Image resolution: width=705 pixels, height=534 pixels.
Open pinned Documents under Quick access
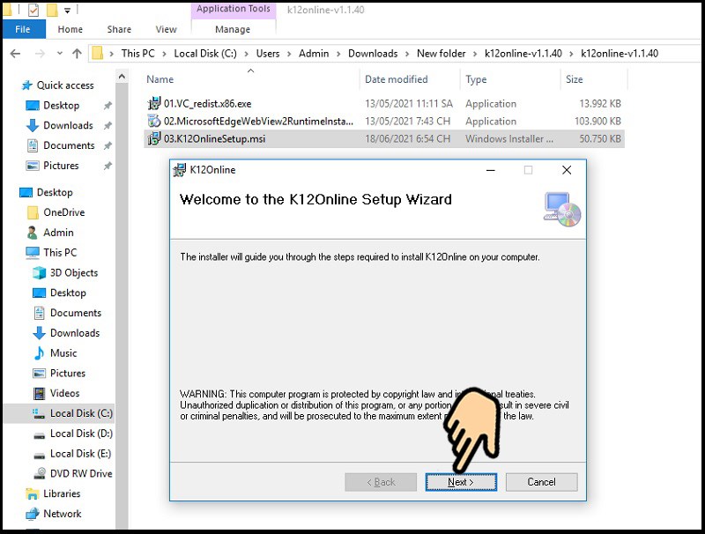[x=69, y=145]
